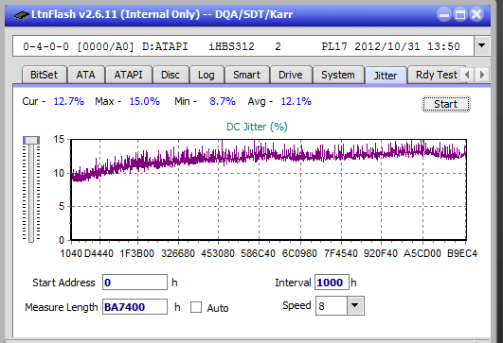Image resolution: width=503 pixels, height=343 pixels.
Task: Open the ATAPI tab
Action: 128,75
